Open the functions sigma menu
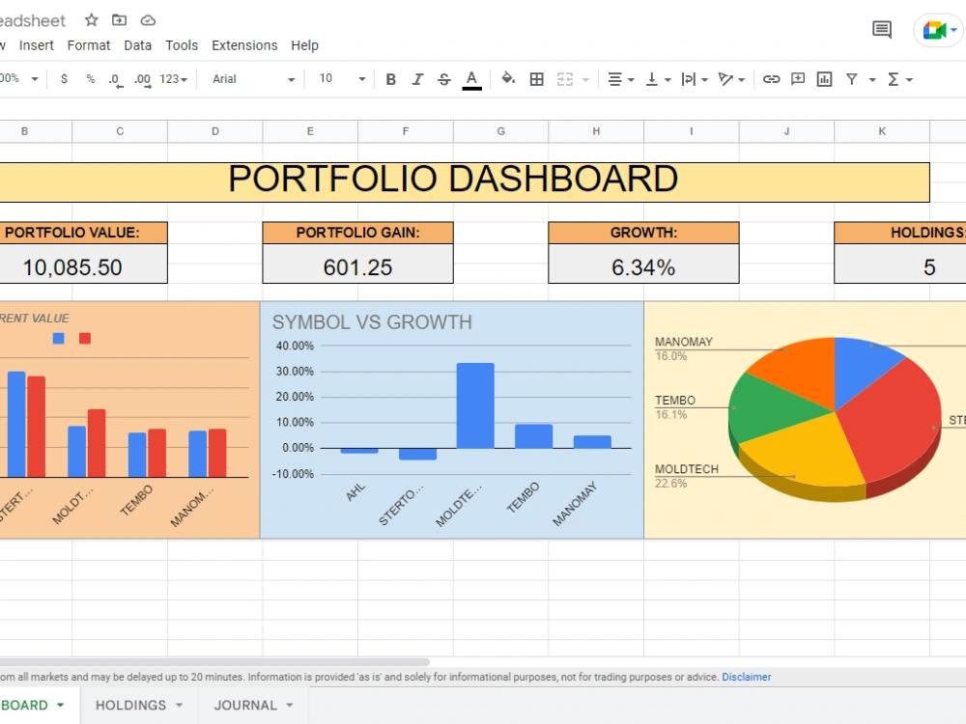Image resolution: width=966 pixels, height=724 pixels. point(898,79)
